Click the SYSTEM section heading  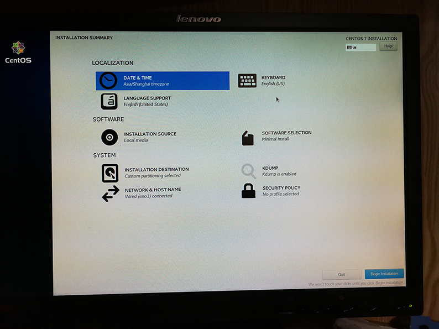[x=104, y=155]
